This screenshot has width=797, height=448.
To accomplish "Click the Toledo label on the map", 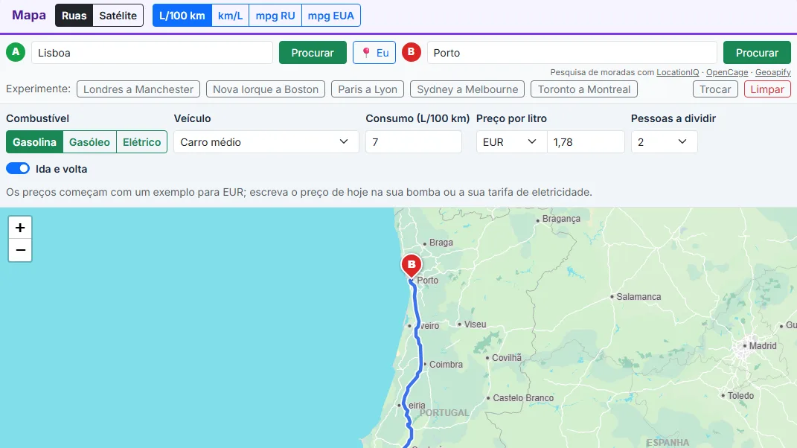I will pos(740,396).
